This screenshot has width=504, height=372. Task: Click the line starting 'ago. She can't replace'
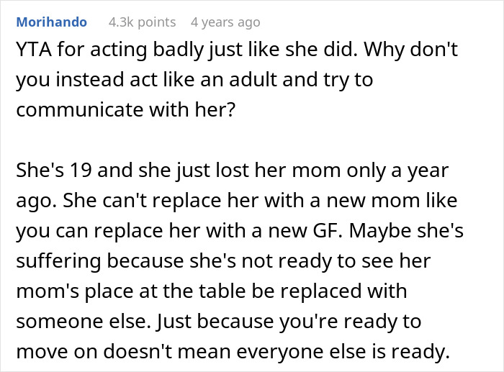tap(237, 201)
